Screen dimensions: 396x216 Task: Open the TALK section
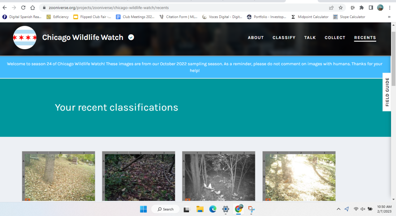[310, 37]
